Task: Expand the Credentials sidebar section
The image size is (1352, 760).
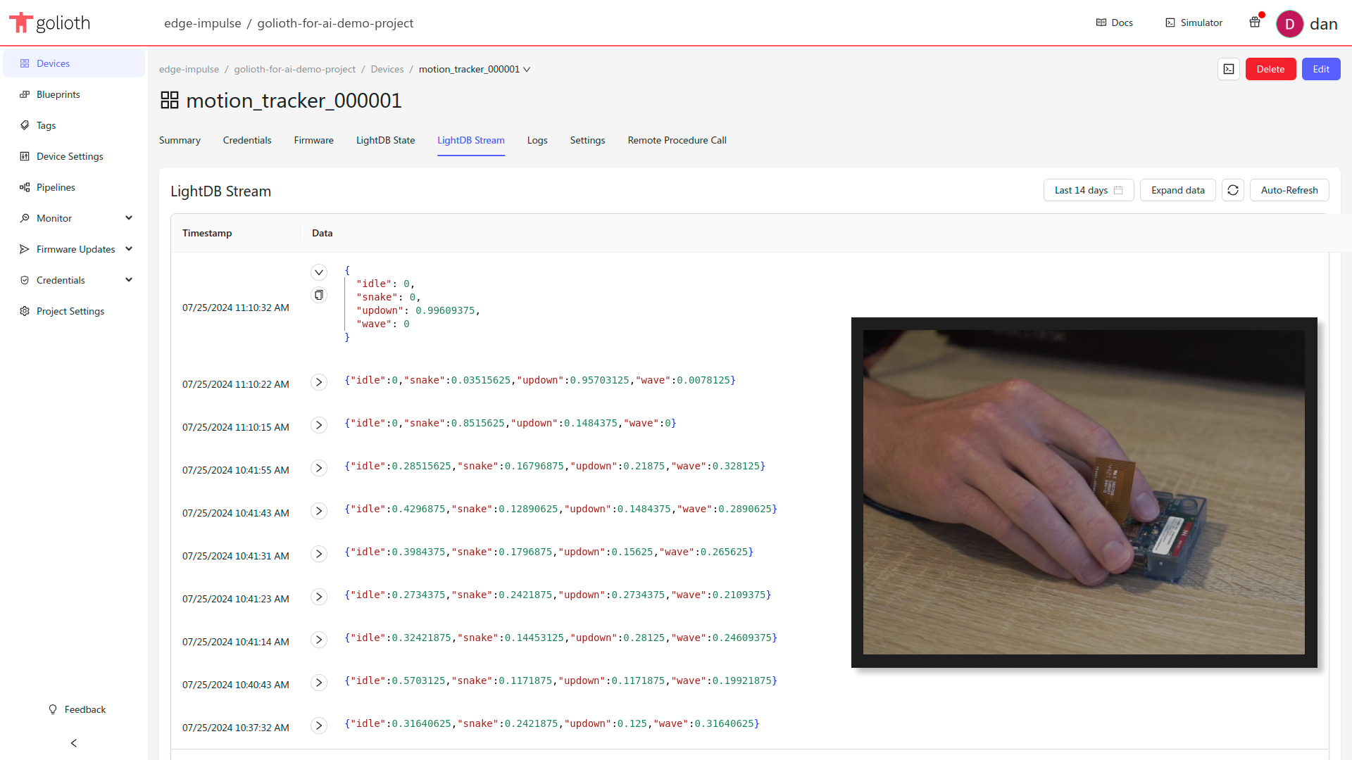Action: [74, 280]
